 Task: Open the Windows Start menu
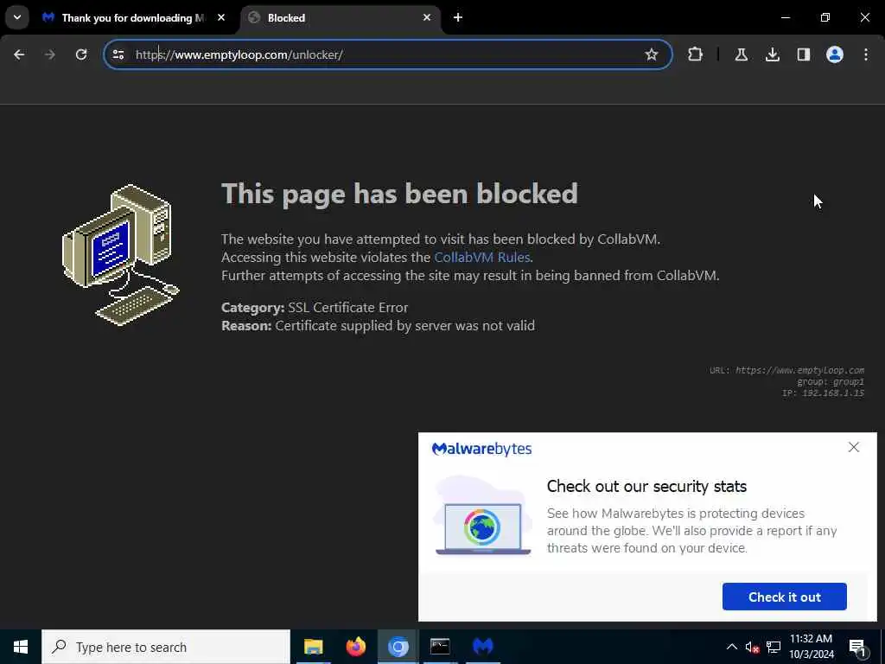(21, 647)
